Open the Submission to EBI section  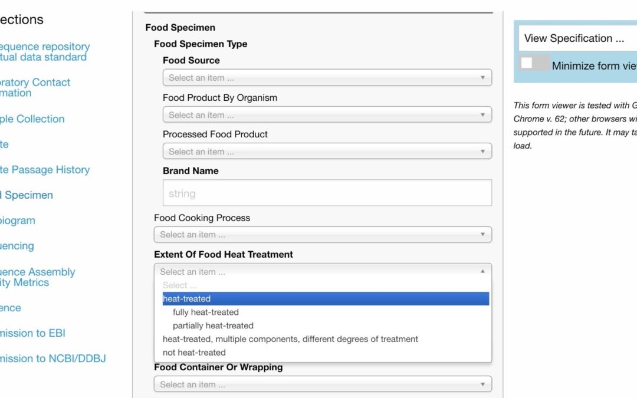pyautogui.click(x=33, y=333)
